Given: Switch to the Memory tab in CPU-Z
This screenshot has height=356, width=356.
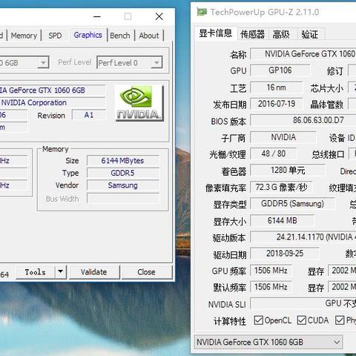Looking at the screenshot, I should click(24, 36).
